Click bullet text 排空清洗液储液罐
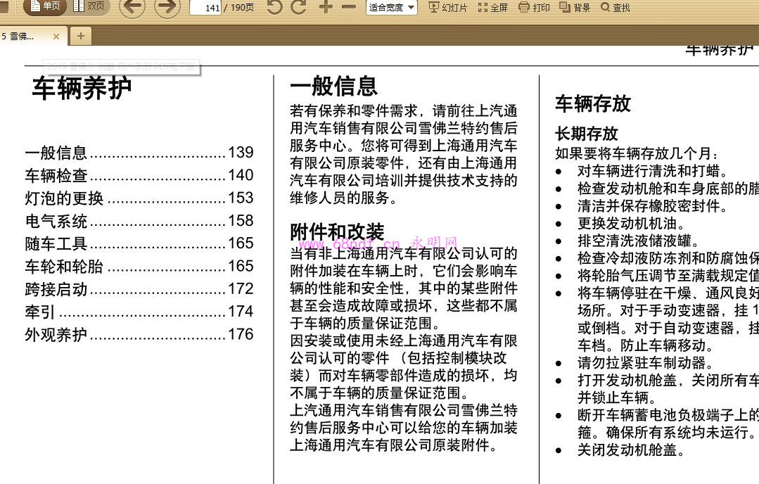759x484 pixels. tap(639, 241)
